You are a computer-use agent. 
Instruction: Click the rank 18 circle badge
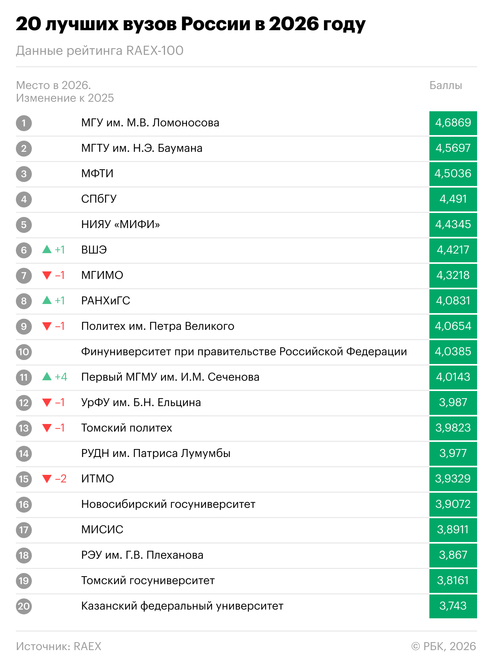(24, 556)
